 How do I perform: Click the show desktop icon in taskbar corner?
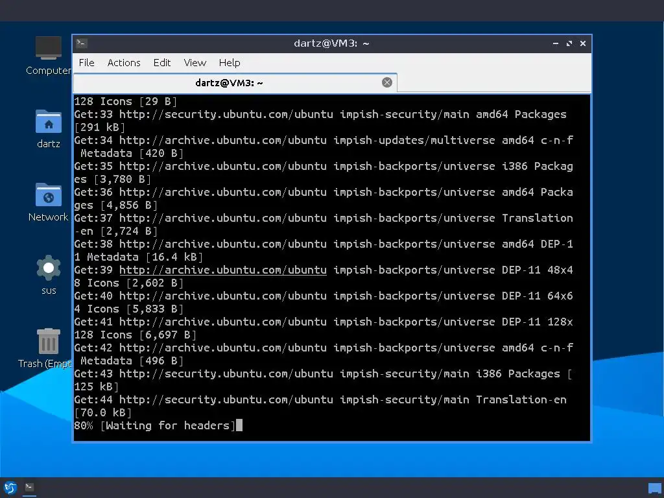(655, 488)
